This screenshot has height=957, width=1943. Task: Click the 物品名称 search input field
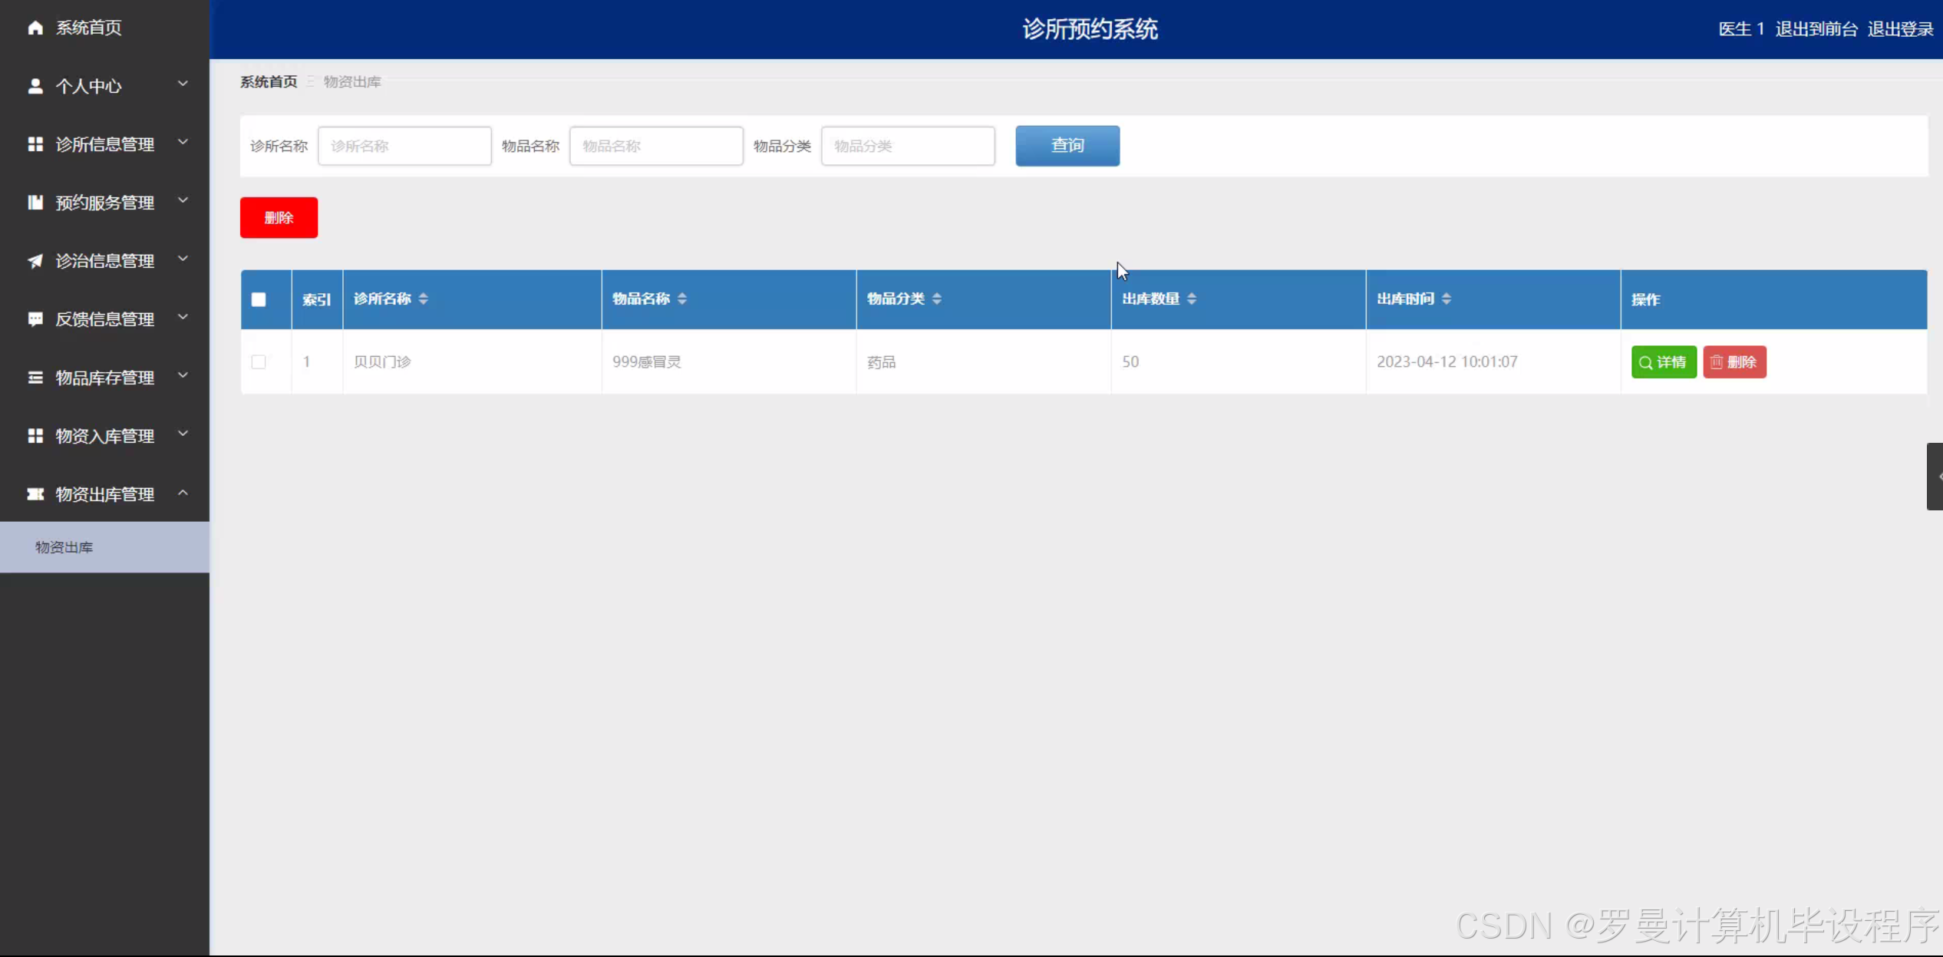tap(655, 146)
